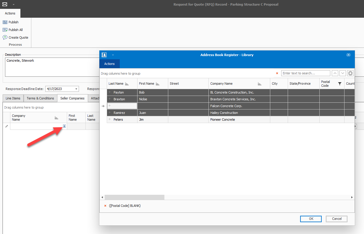
Task: Click the Create Quote icon
Action: [x=5, y=37]
